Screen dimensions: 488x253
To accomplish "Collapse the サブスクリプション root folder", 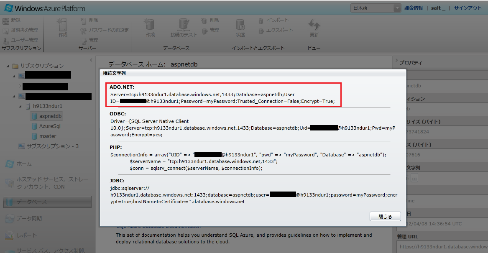I will click(x=8, y=66).
